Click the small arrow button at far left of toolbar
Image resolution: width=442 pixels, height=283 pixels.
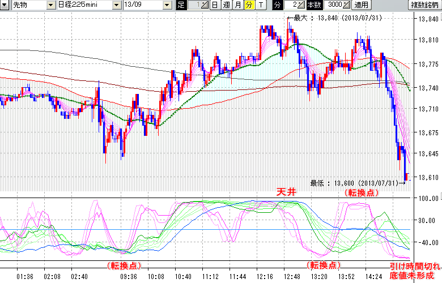coord(5,5)
